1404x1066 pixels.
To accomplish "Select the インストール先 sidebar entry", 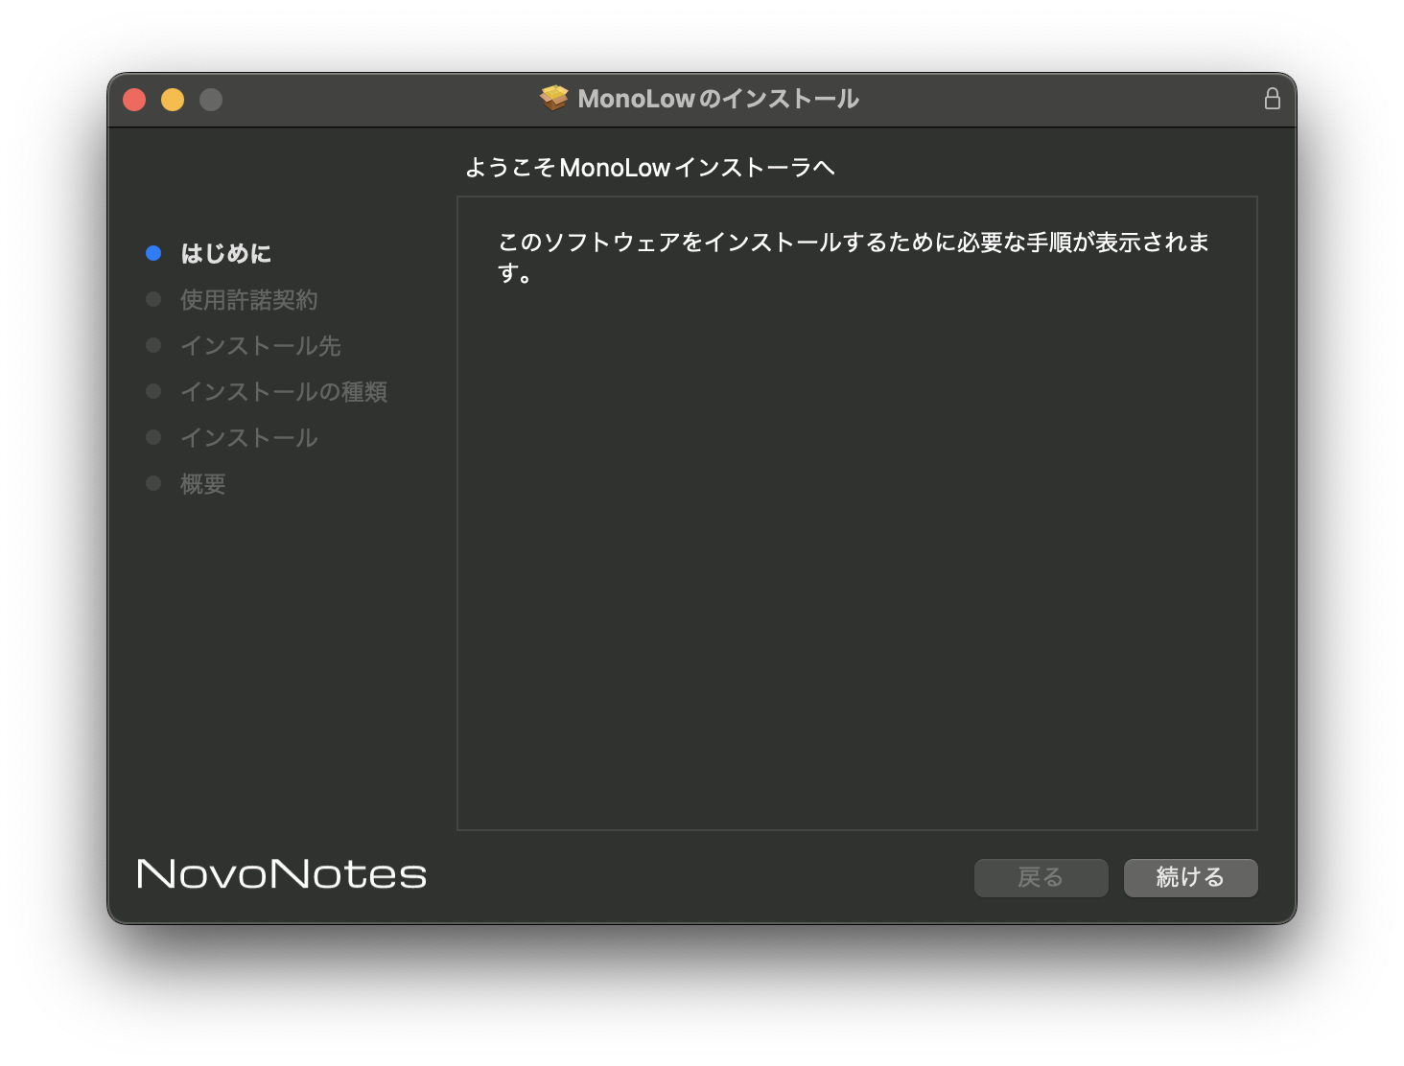I will click(260, 345).
